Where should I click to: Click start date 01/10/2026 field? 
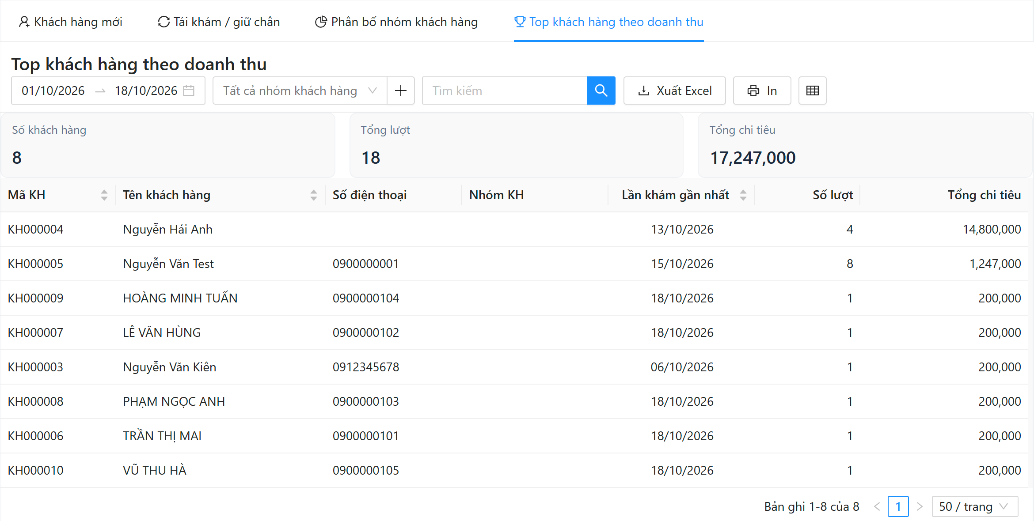[x=53, y=91]
